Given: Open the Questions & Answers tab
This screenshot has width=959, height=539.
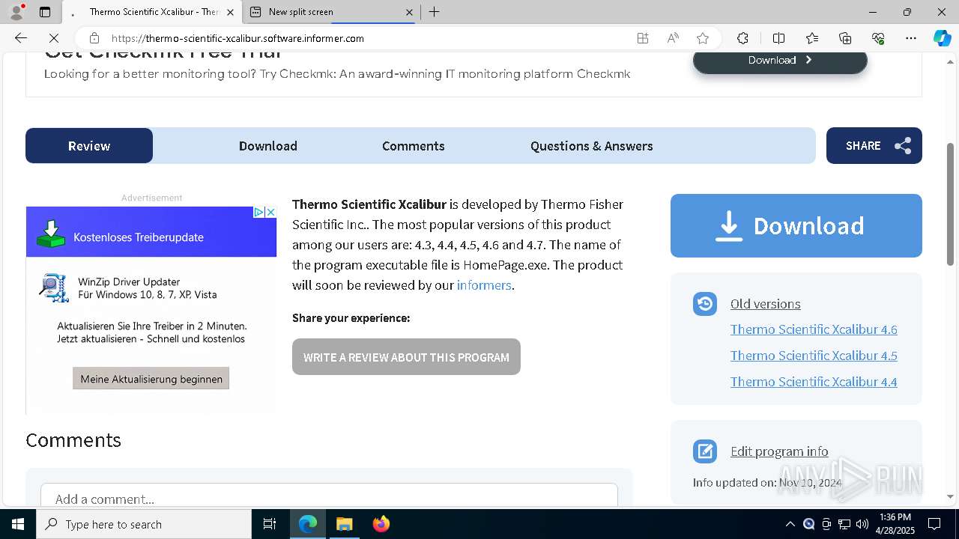Looking at the screenshot, I should pos(592,146).
